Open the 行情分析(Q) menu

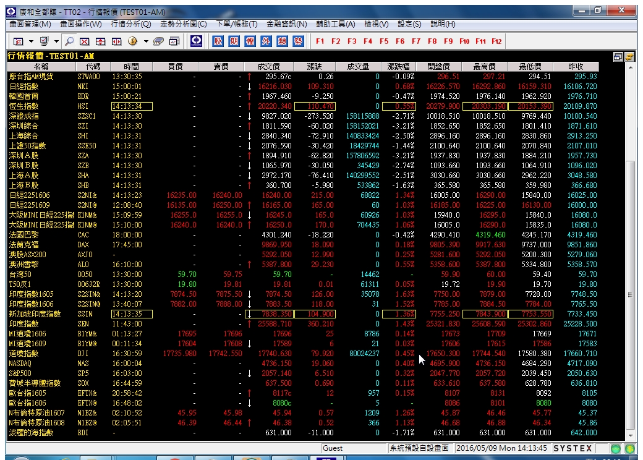[x=131, y=24]
